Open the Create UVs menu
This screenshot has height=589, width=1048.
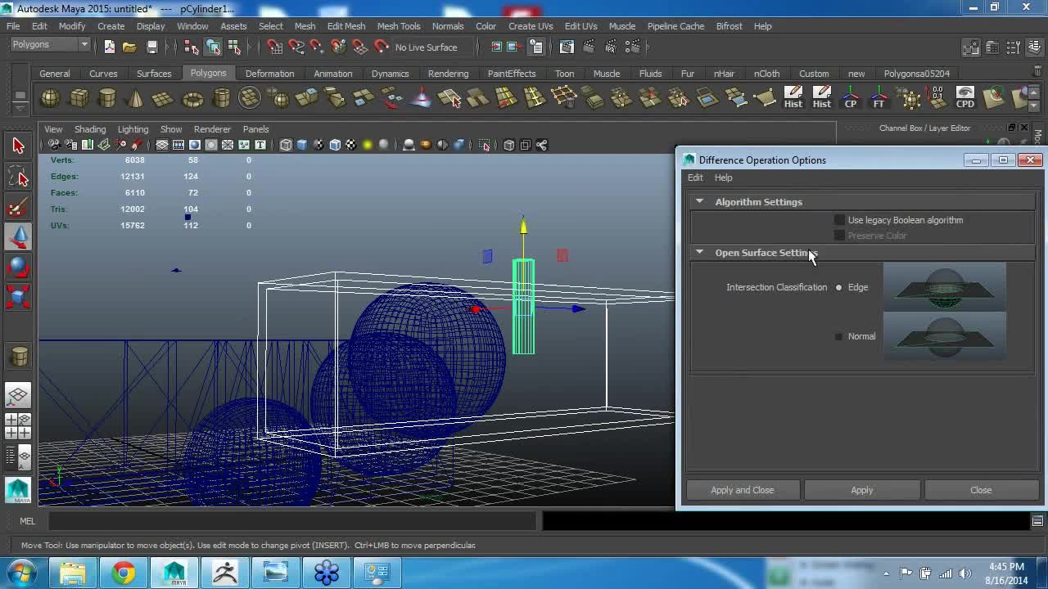click(531, 26)
